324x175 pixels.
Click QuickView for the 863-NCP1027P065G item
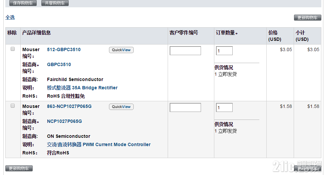(x=121, y=107)
